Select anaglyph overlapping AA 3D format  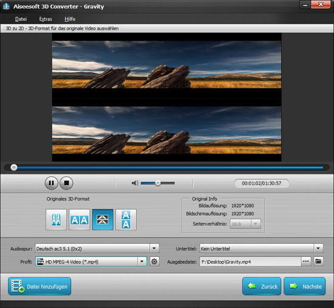(56, 219)
